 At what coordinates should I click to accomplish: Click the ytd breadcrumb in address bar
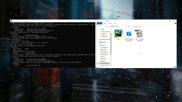coord(117,26)
